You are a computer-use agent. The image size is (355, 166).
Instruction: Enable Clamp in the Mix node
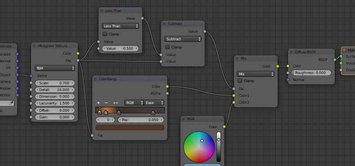tap(240, 81)
